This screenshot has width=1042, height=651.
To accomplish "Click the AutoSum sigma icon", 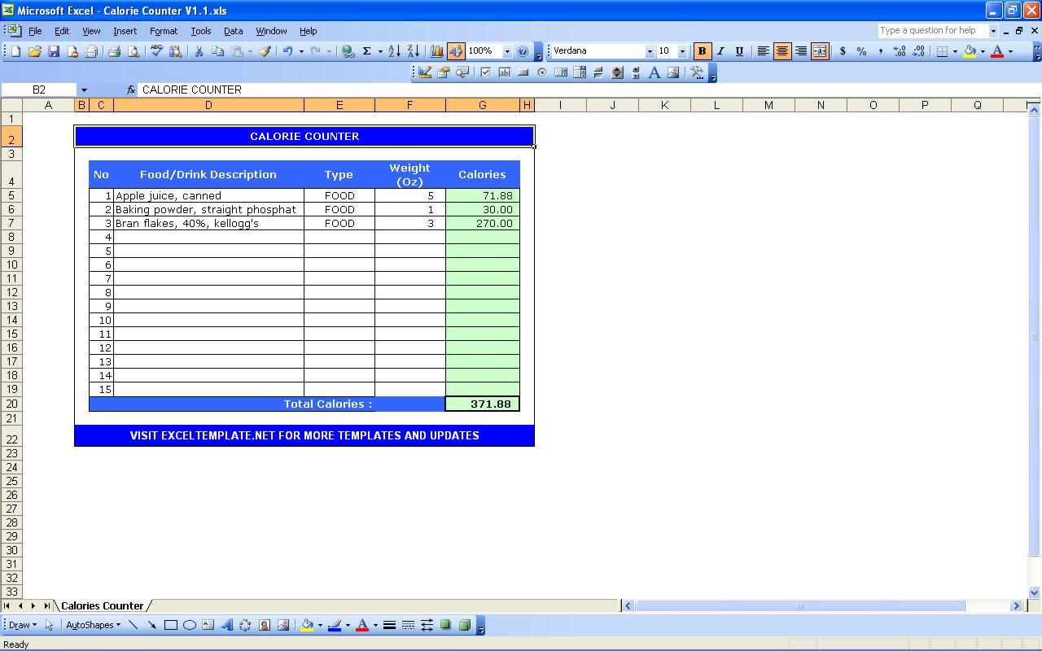I will [x=366, y=51].
